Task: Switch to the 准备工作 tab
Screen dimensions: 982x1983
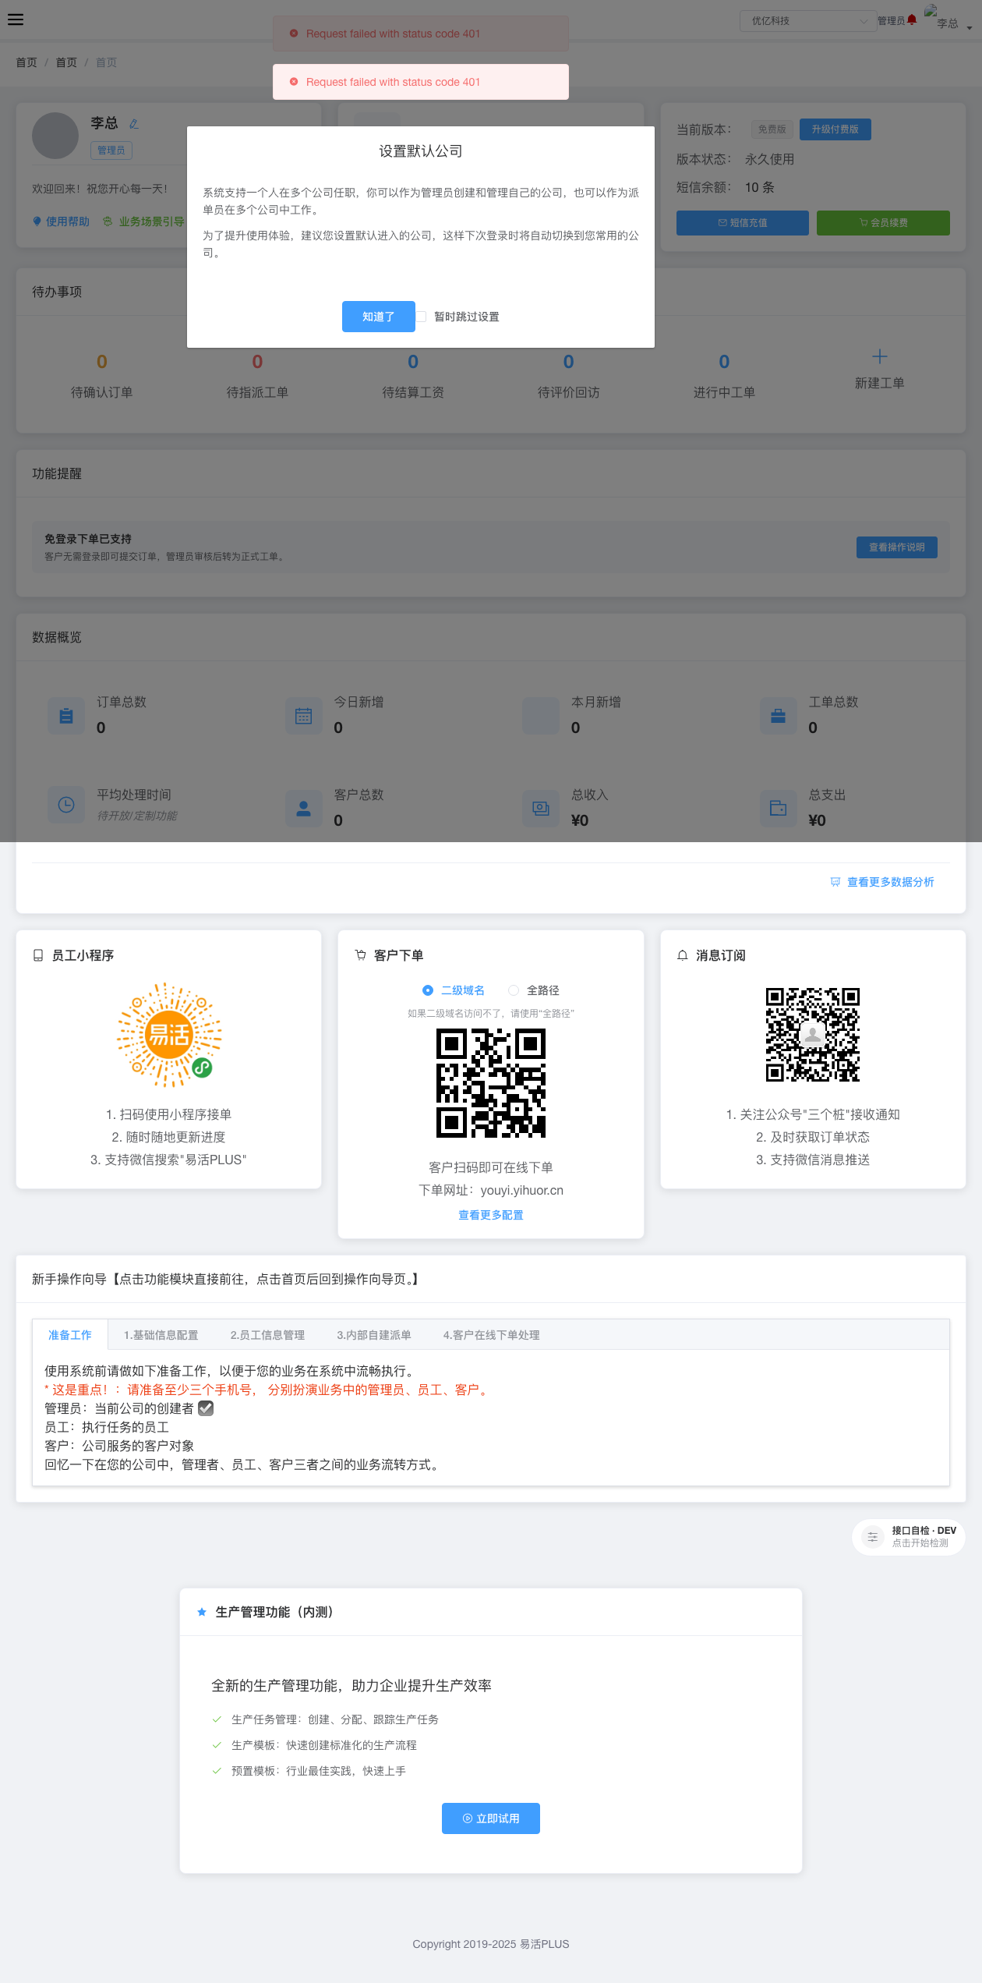Action: click(x=70, y=1335)
